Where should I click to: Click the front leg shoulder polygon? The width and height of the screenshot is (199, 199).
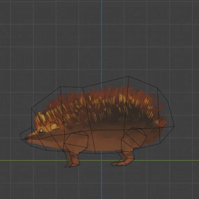tap(76, 141)
